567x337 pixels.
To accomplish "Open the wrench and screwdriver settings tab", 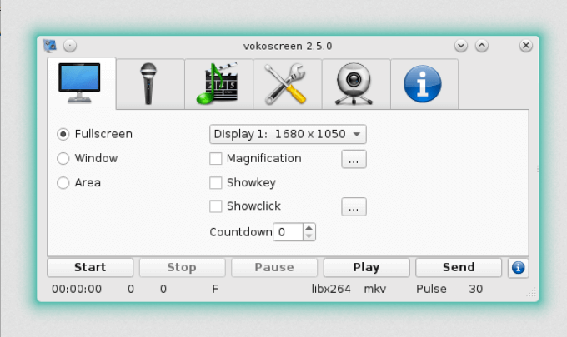I will (287, 84).
